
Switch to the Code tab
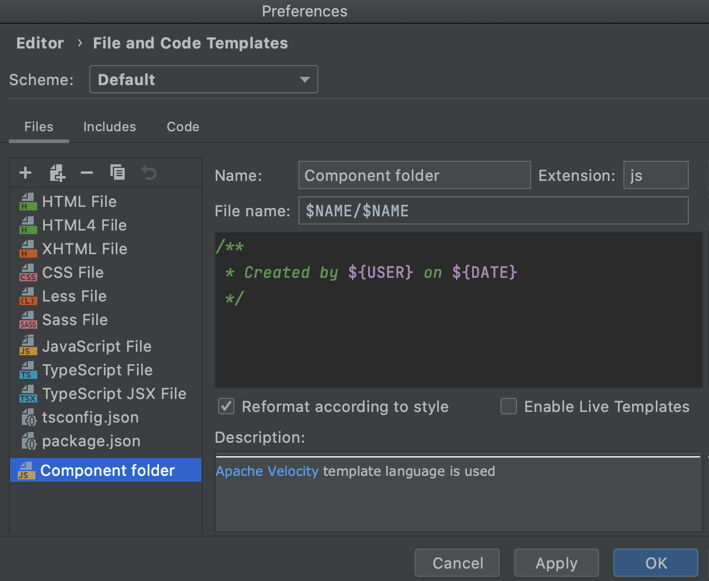pyautogui.click(x=183, y=127)
